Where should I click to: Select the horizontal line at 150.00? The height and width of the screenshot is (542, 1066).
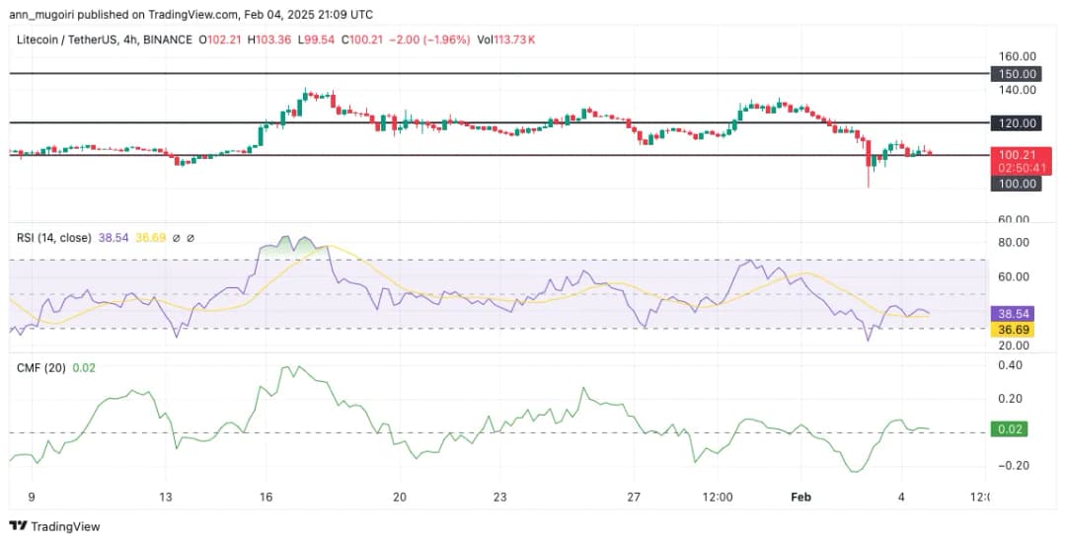494,74
